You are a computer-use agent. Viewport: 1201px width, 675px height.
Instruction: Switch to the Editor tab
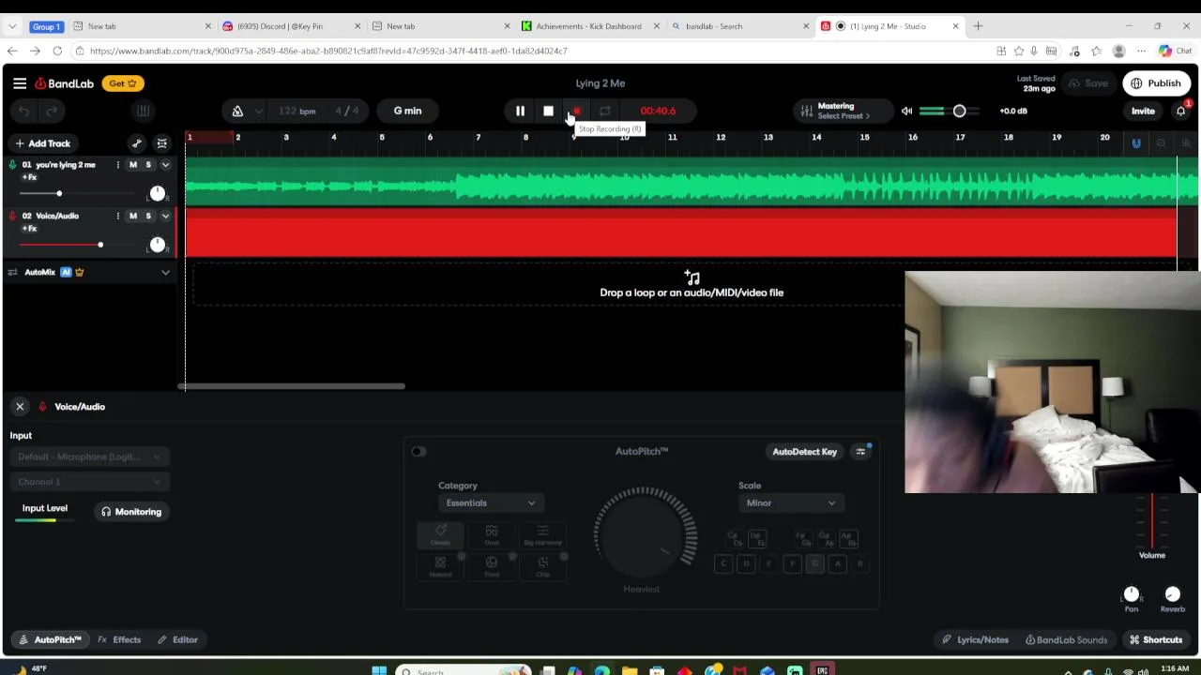click(x=177, y=640)
